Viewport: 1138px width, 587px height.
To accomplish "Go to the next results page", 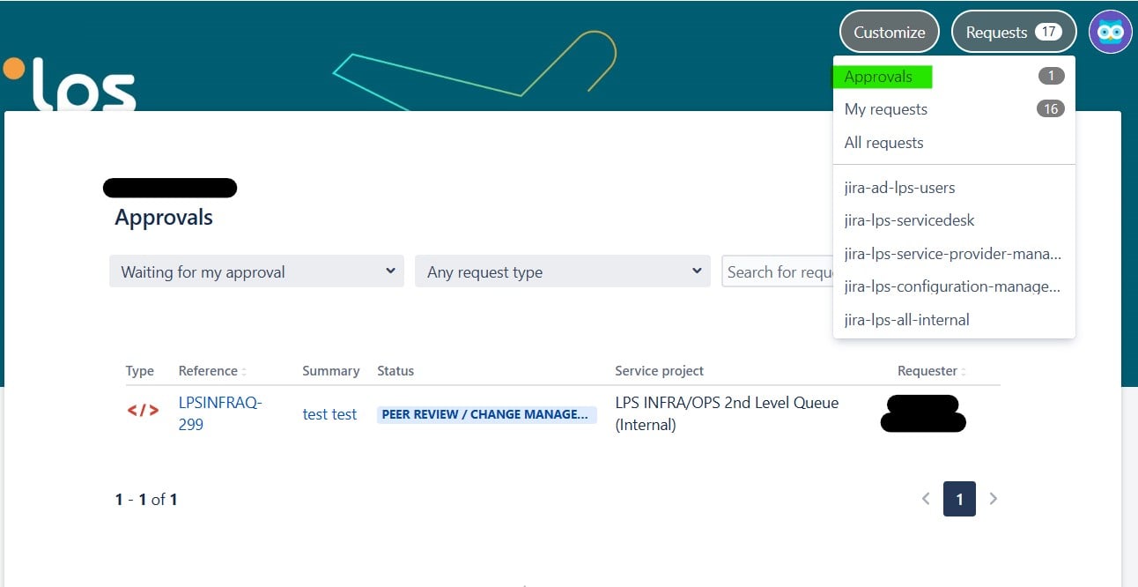I will [993, 499].
